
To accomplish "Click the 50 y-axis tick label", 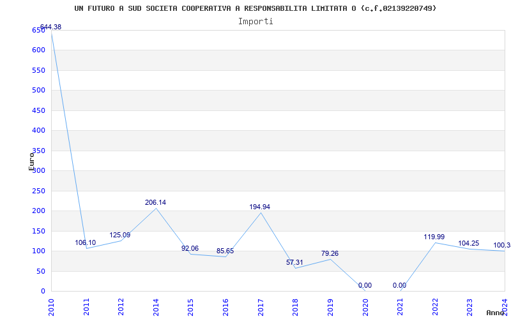I will 41,272.
